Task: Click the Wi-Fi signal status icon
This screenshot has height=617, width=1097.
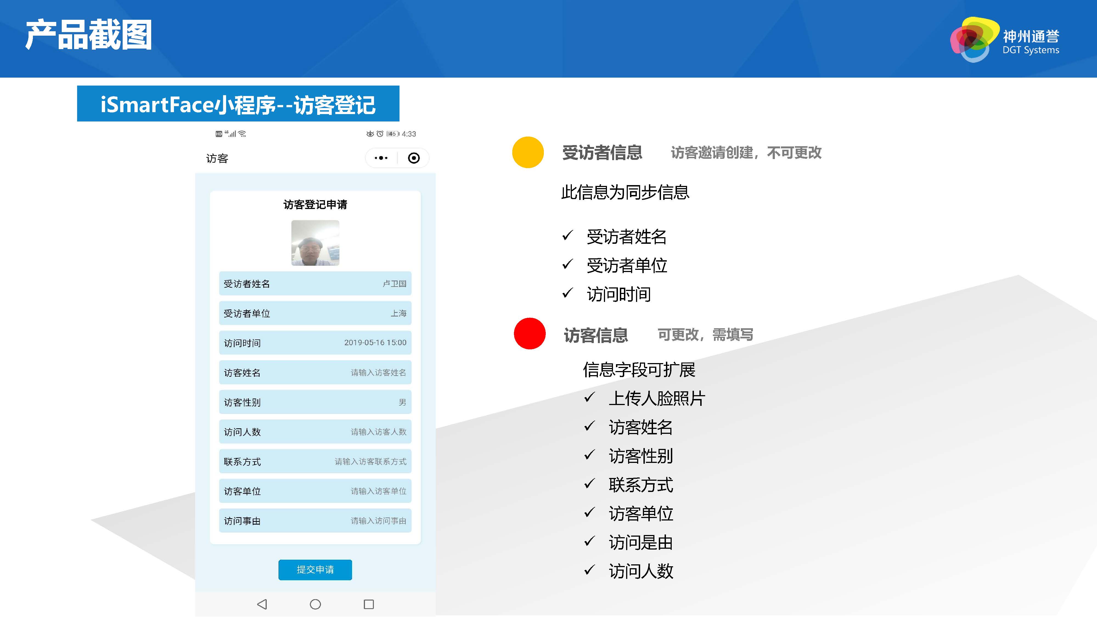Action: (x=242, y=134)
